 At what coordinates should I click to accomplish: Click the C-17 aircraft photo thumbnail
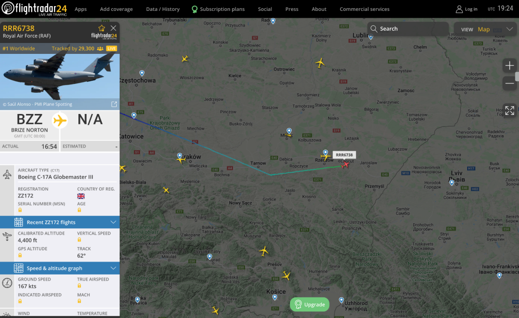[60, 75]
